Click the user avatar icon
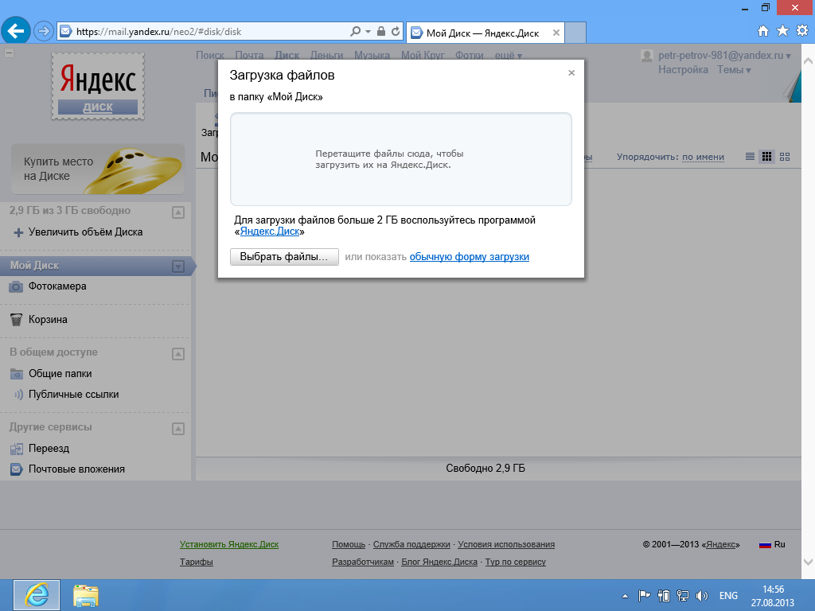815x611 pixels. click(x=647, y=56)
